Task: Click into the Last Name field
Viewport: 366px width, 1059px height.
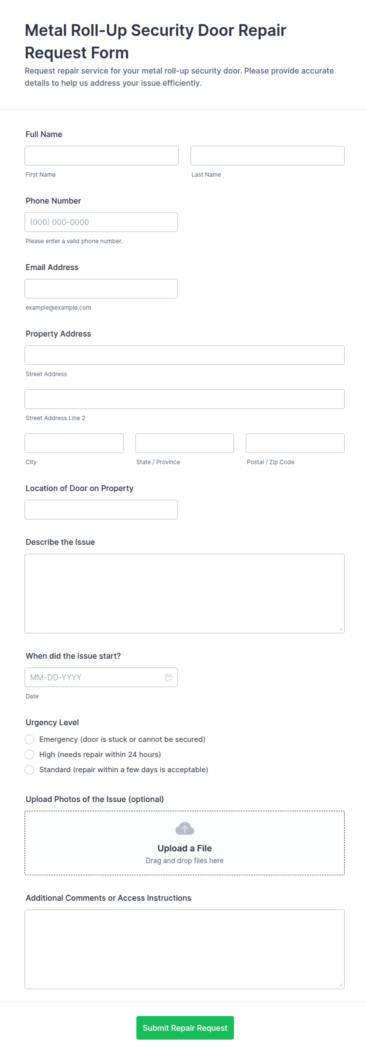Action: [268, 156]
